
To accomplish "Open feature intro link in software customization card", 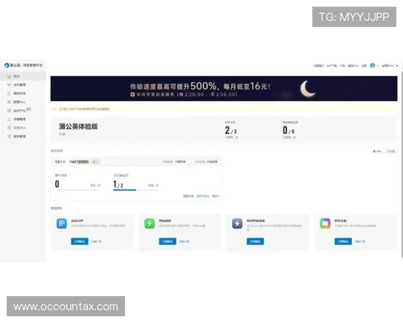I will pyautogui.click(x=360, y=242).
